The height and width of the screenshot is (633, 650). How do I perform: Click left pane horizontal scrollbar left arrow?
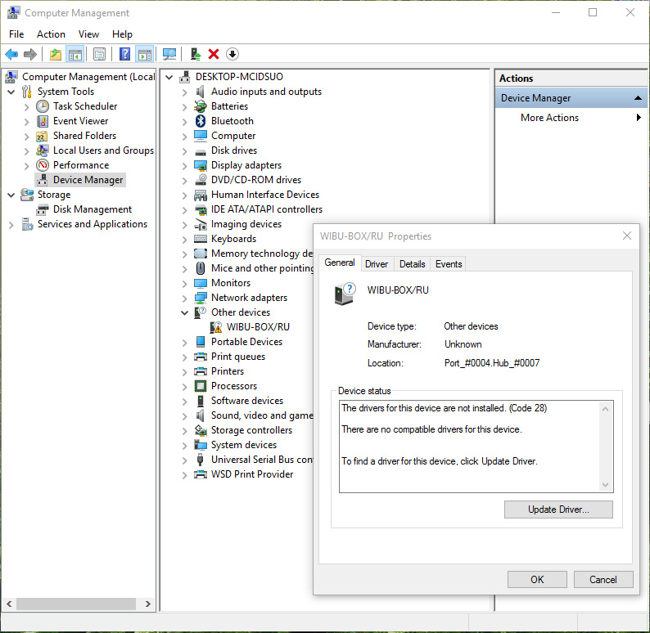pos(9,604)
